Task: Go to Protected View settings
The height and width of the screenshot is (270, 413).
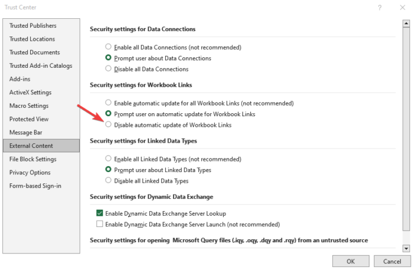Action: click(29, 119)
